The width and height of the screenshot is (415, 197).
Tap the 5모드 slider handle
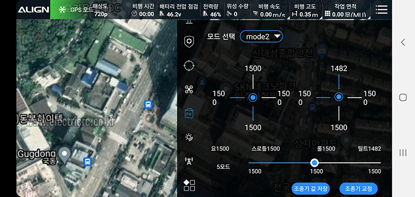click(314, 163)
